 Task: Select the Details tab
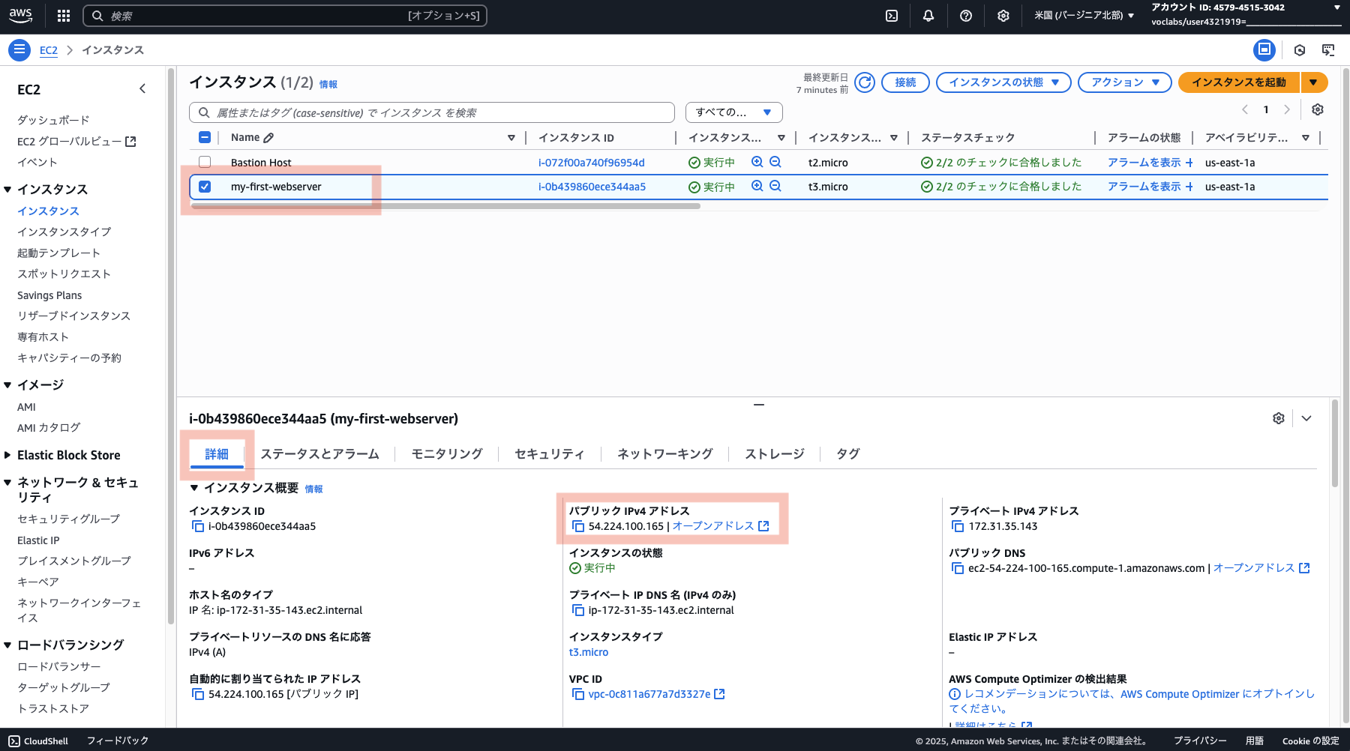pyautogui.click(x=217, y=454)
